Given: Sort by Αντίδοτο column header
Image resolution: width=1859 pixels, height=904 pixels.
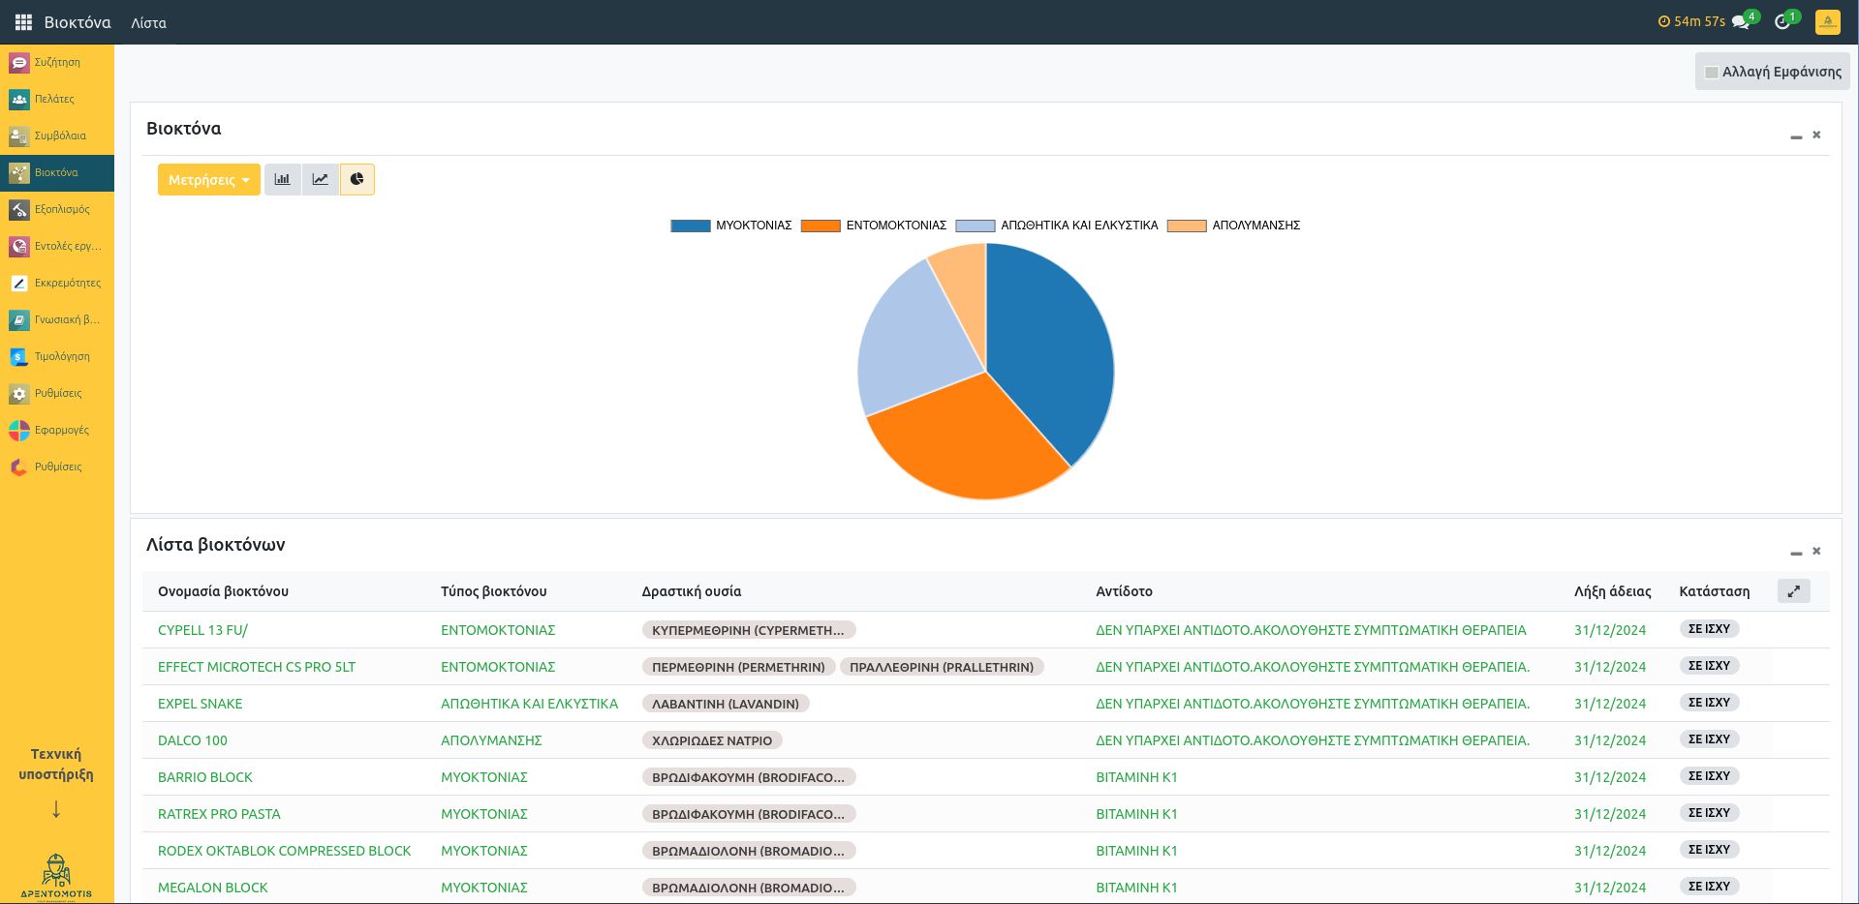Looking at the screenshot, I should pos(1124,591).
